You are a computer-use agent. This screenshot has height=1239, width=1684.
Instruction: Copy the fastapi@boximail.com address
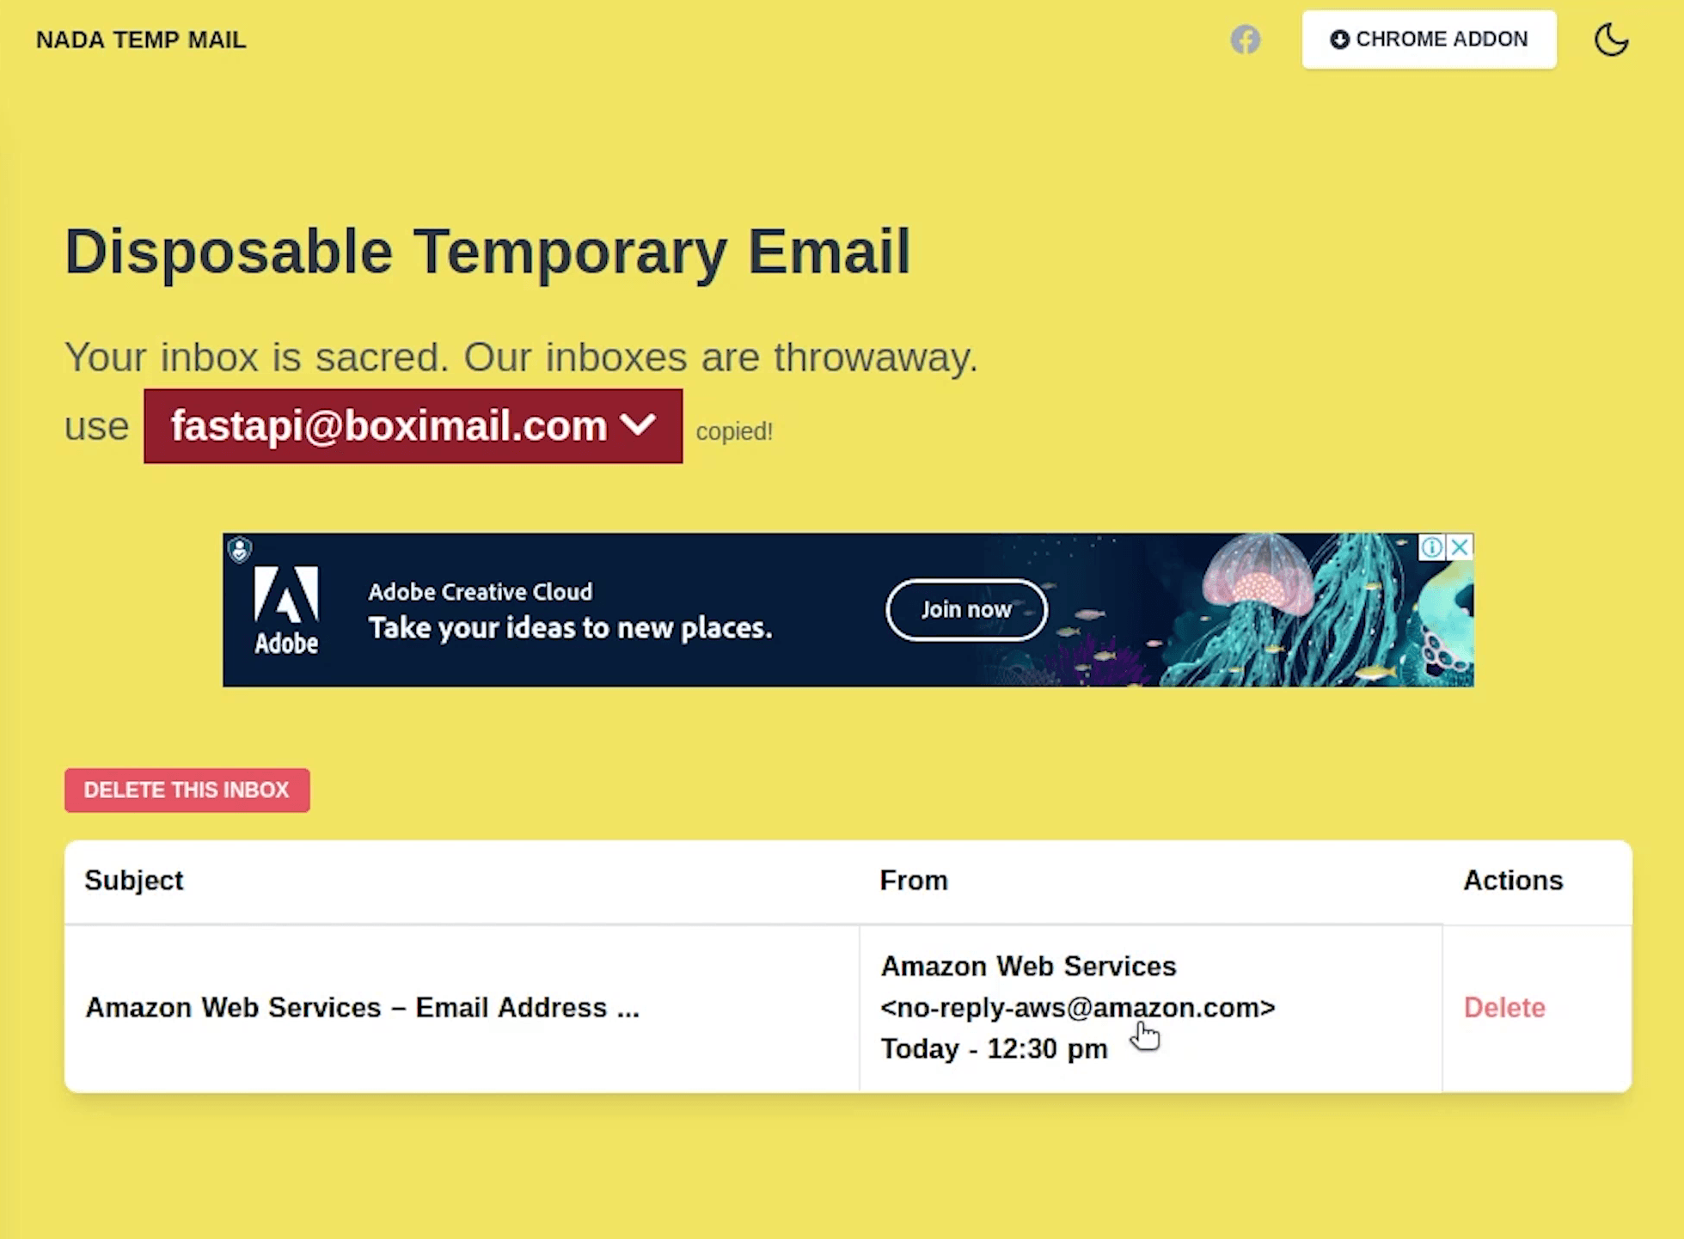click(389, 426)
